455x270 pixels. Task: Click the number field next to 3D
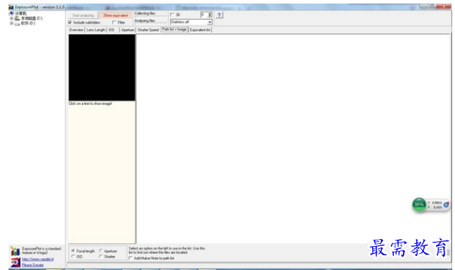click(x=204, y=15)
